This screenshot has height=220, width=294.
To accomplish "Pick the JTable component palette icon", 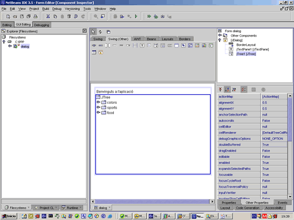I will pyautogui.click(x=163, y=45).
